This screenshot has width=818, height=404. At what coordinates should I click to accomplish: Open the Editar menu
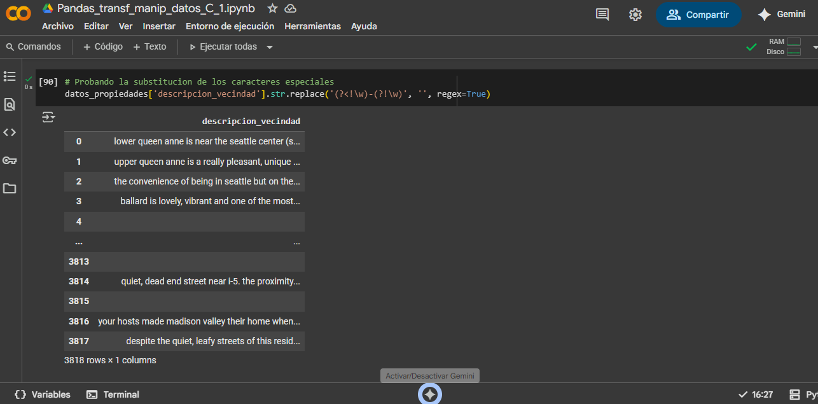96,26
